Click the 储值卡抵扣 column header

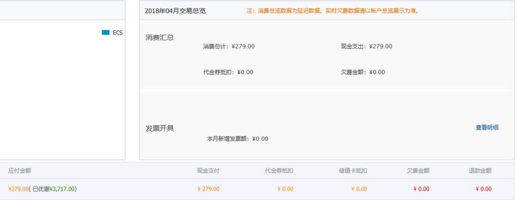click(353, 171)
